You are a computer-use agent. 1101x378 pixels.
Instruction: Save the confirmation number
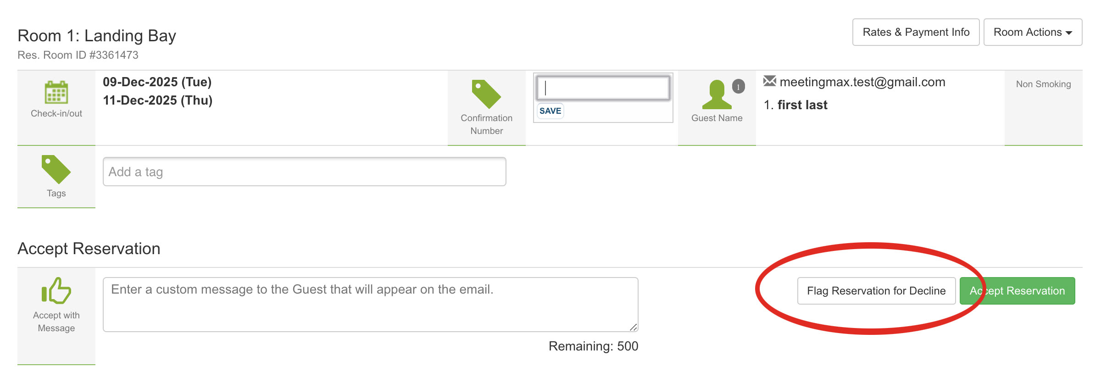click(x=550, y=111)
